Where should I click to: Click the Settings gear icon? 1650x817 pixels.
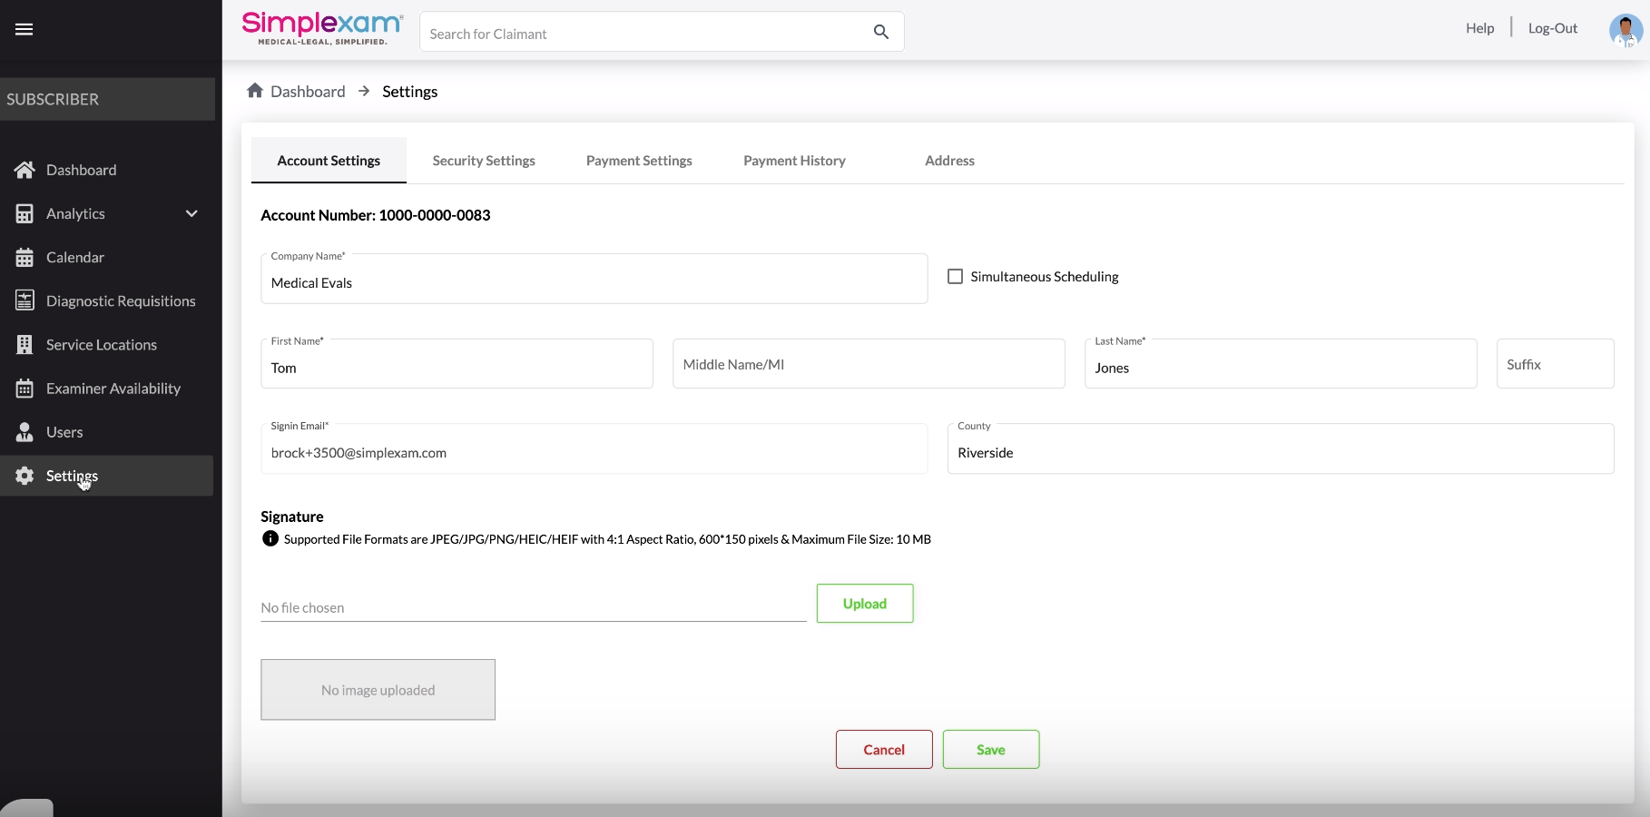[x=25, y=476]
